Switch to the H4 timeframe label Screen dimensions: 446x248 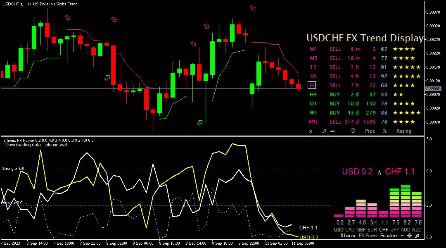(313, 95)
